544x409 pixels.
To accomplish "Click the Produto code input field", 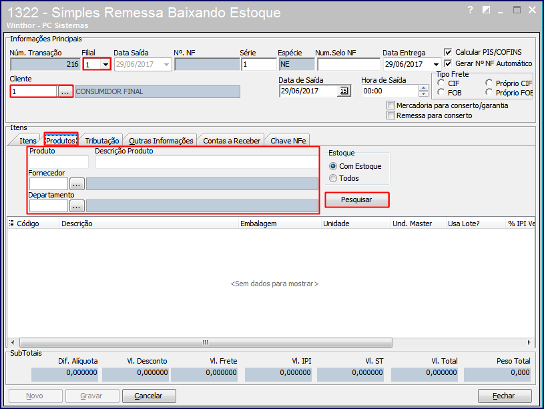I will pyautogui.click(x=59, y=162).
